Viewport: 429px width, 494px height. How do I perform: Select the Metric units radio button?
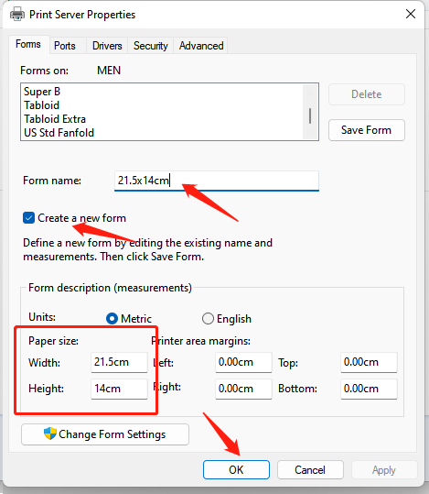112,319
